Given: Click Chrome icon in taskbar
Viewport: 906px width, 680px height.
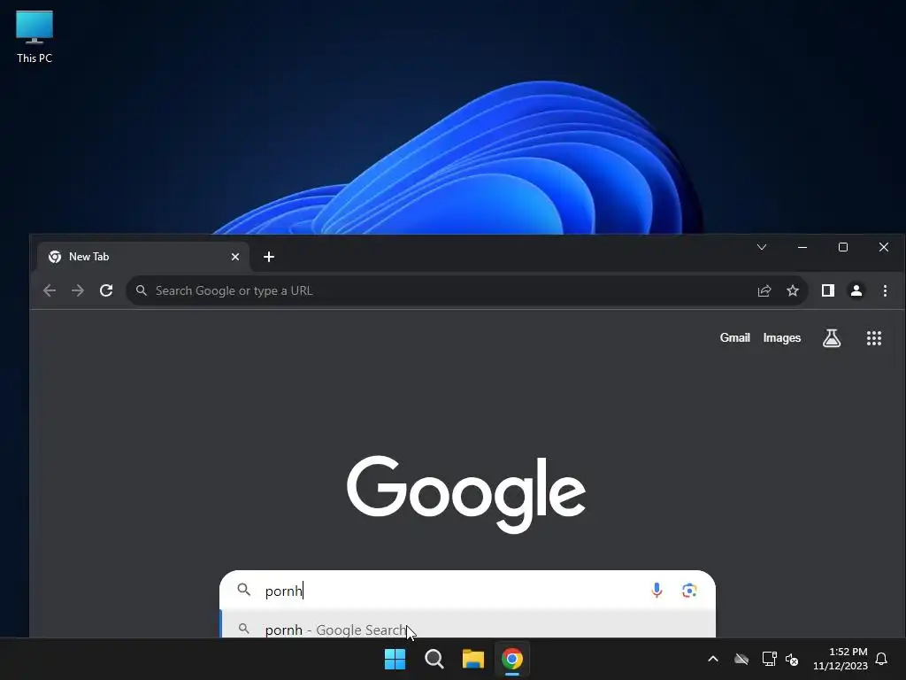Looking at the screenshot, I should click(512, 659).
